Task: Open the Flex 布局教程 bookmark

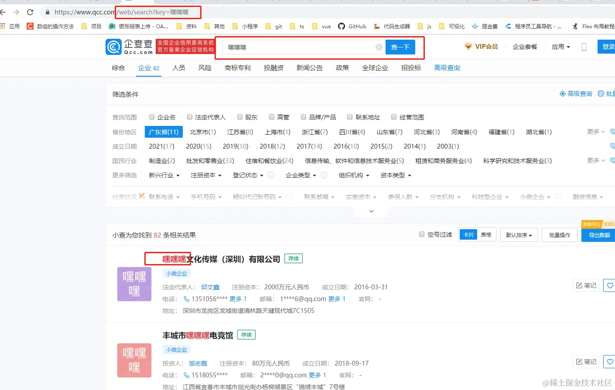Action: [x=593, y=27]
